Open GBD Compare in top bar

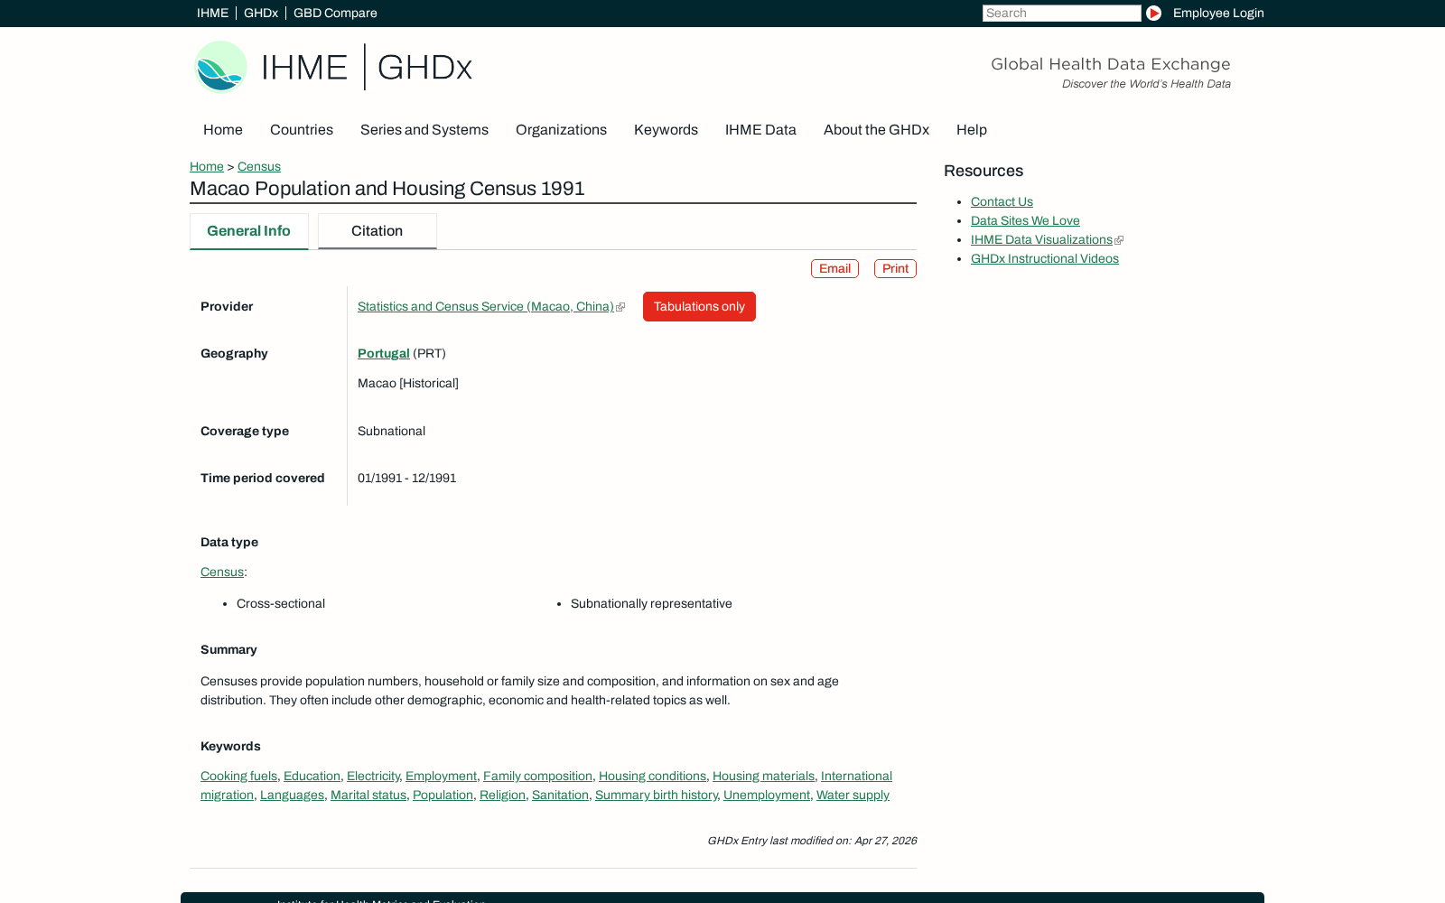[x=335, y=13]
